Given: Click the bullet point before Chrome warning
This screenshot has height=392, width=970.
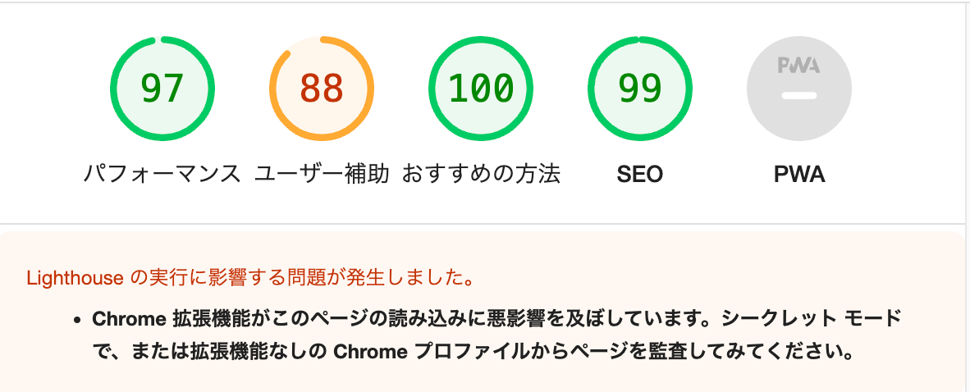Looking at the screenshot, I should click(x=77, y=321).
